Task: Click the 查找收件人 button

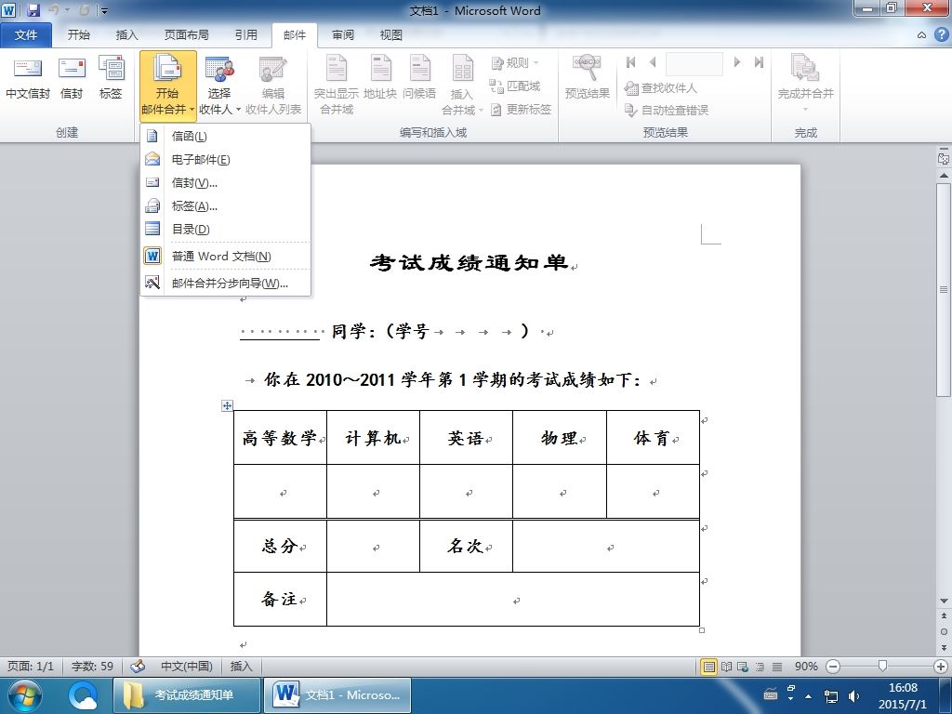Action: pos(661,88)
